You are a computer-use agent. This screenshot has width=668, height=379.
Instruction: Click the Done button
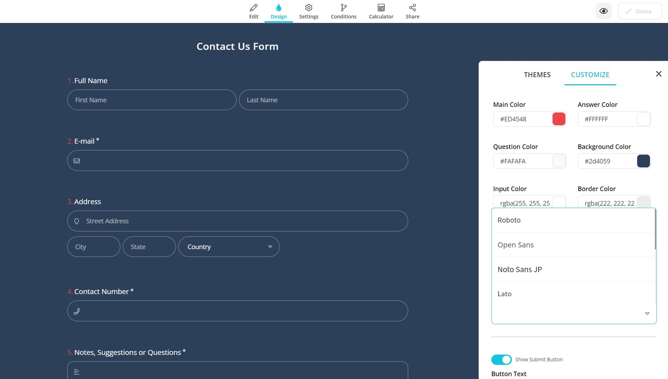point(639,11)
